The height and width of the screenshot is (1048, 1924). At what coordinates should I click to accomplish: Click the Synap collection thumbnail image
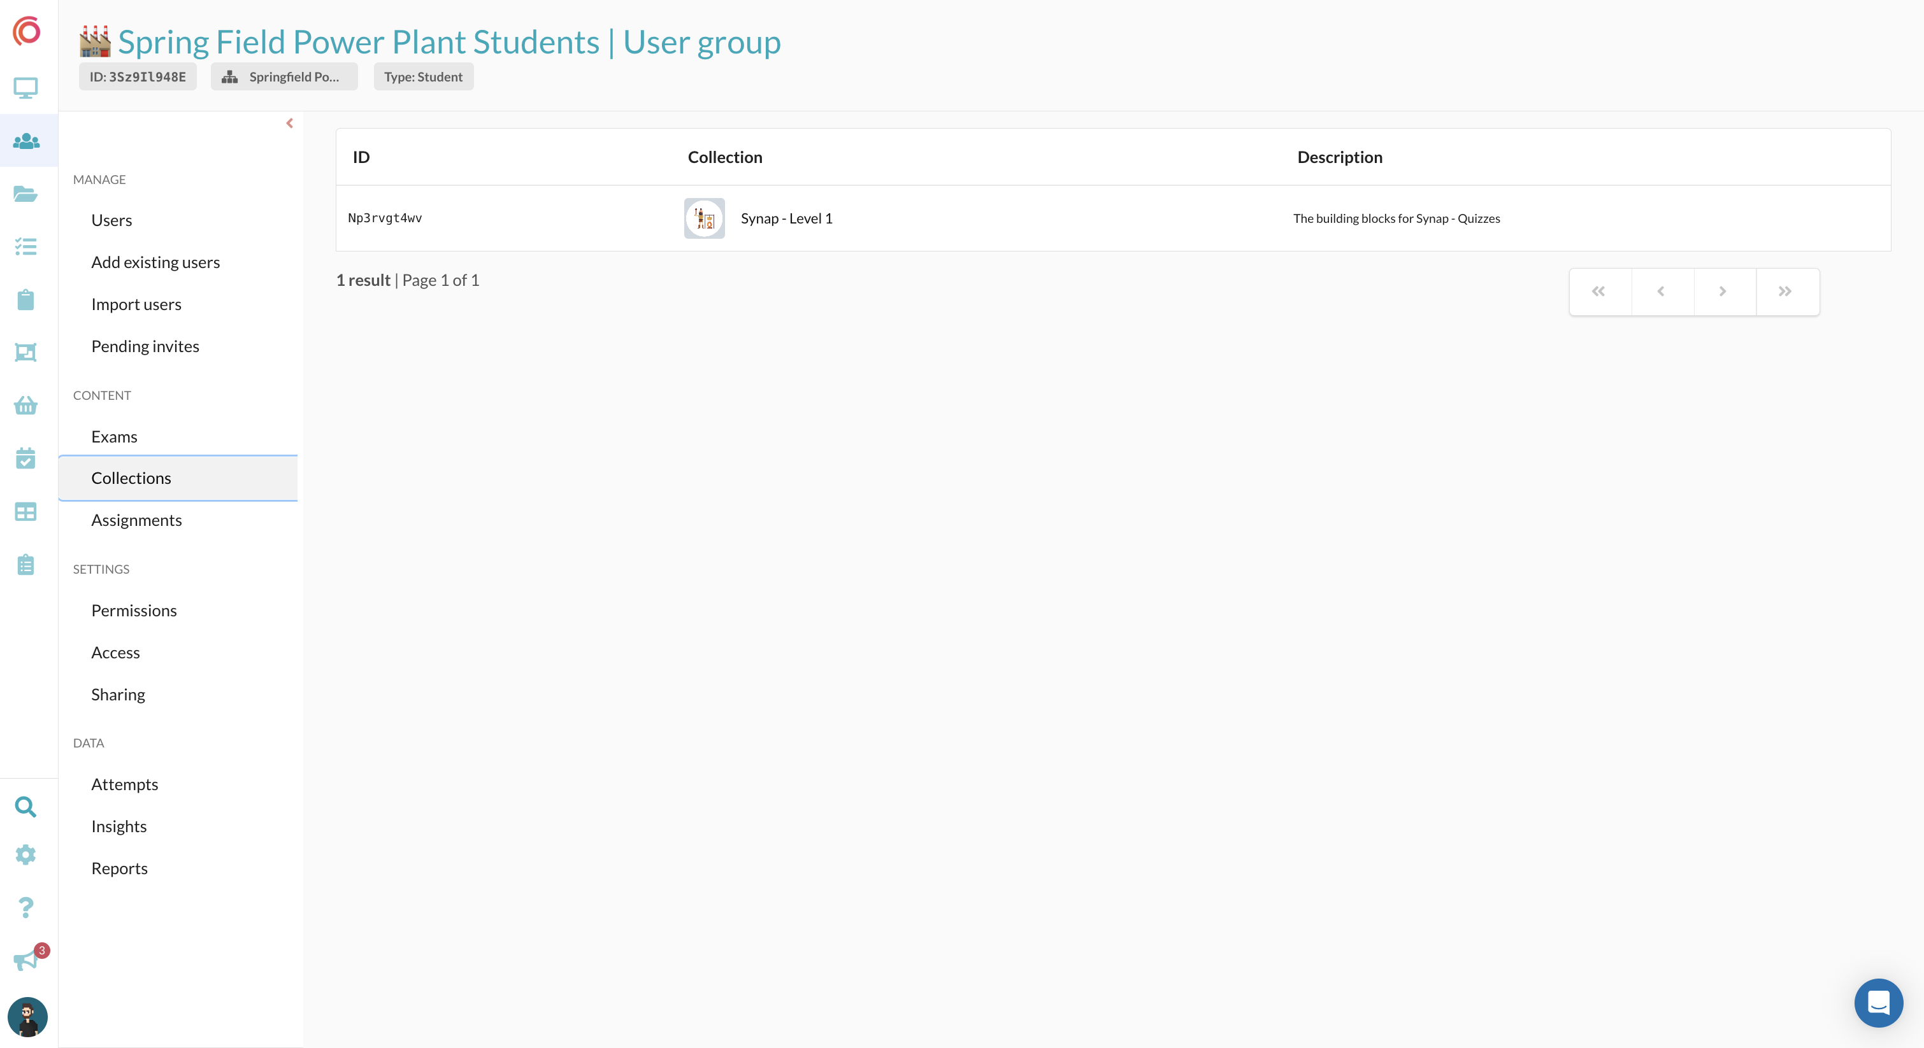705,218
